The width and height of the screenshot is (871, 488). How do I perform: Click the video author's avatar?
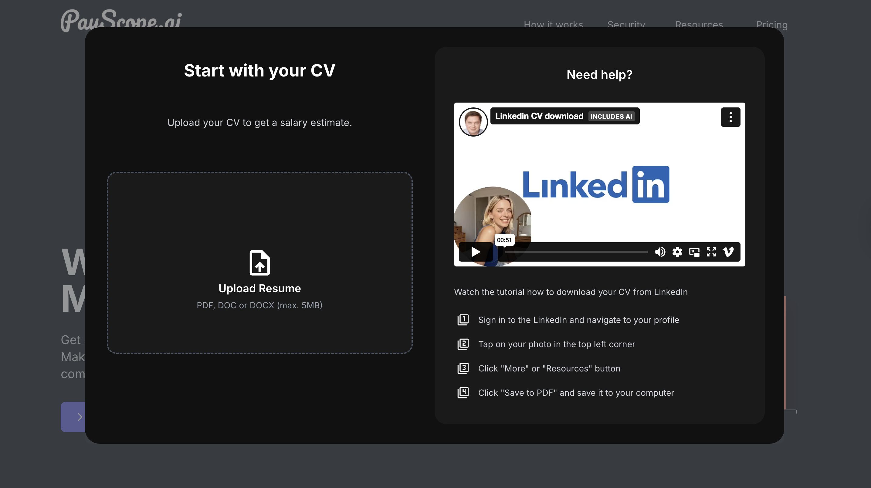pos(473,122)
